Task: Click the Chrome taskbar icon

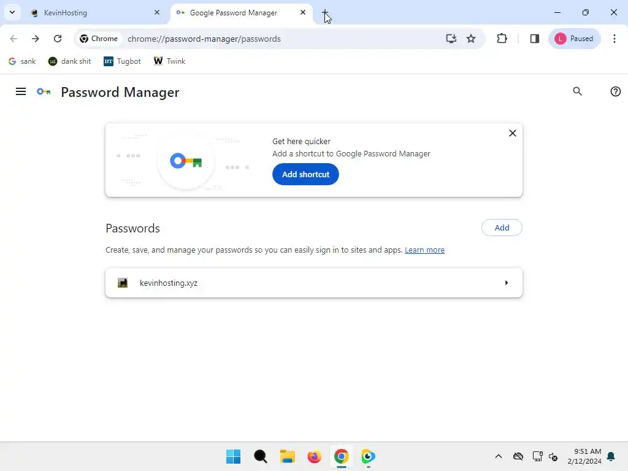Action: pyautogui.click(x=341, y=456)
